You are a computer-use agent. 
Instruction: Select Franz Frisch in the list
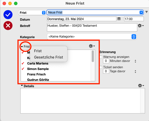point(36,74)
